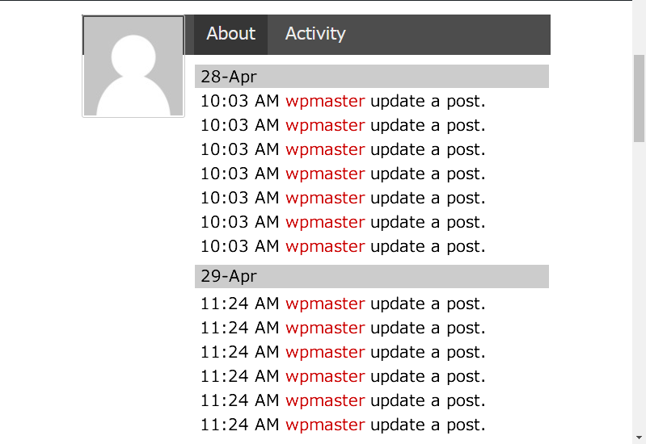Viewport: 646px width, 444px height.
Task: Open wpmaster link in fifth 28-Apr entry
Action: pyautogui.click(x=325, y=199)
